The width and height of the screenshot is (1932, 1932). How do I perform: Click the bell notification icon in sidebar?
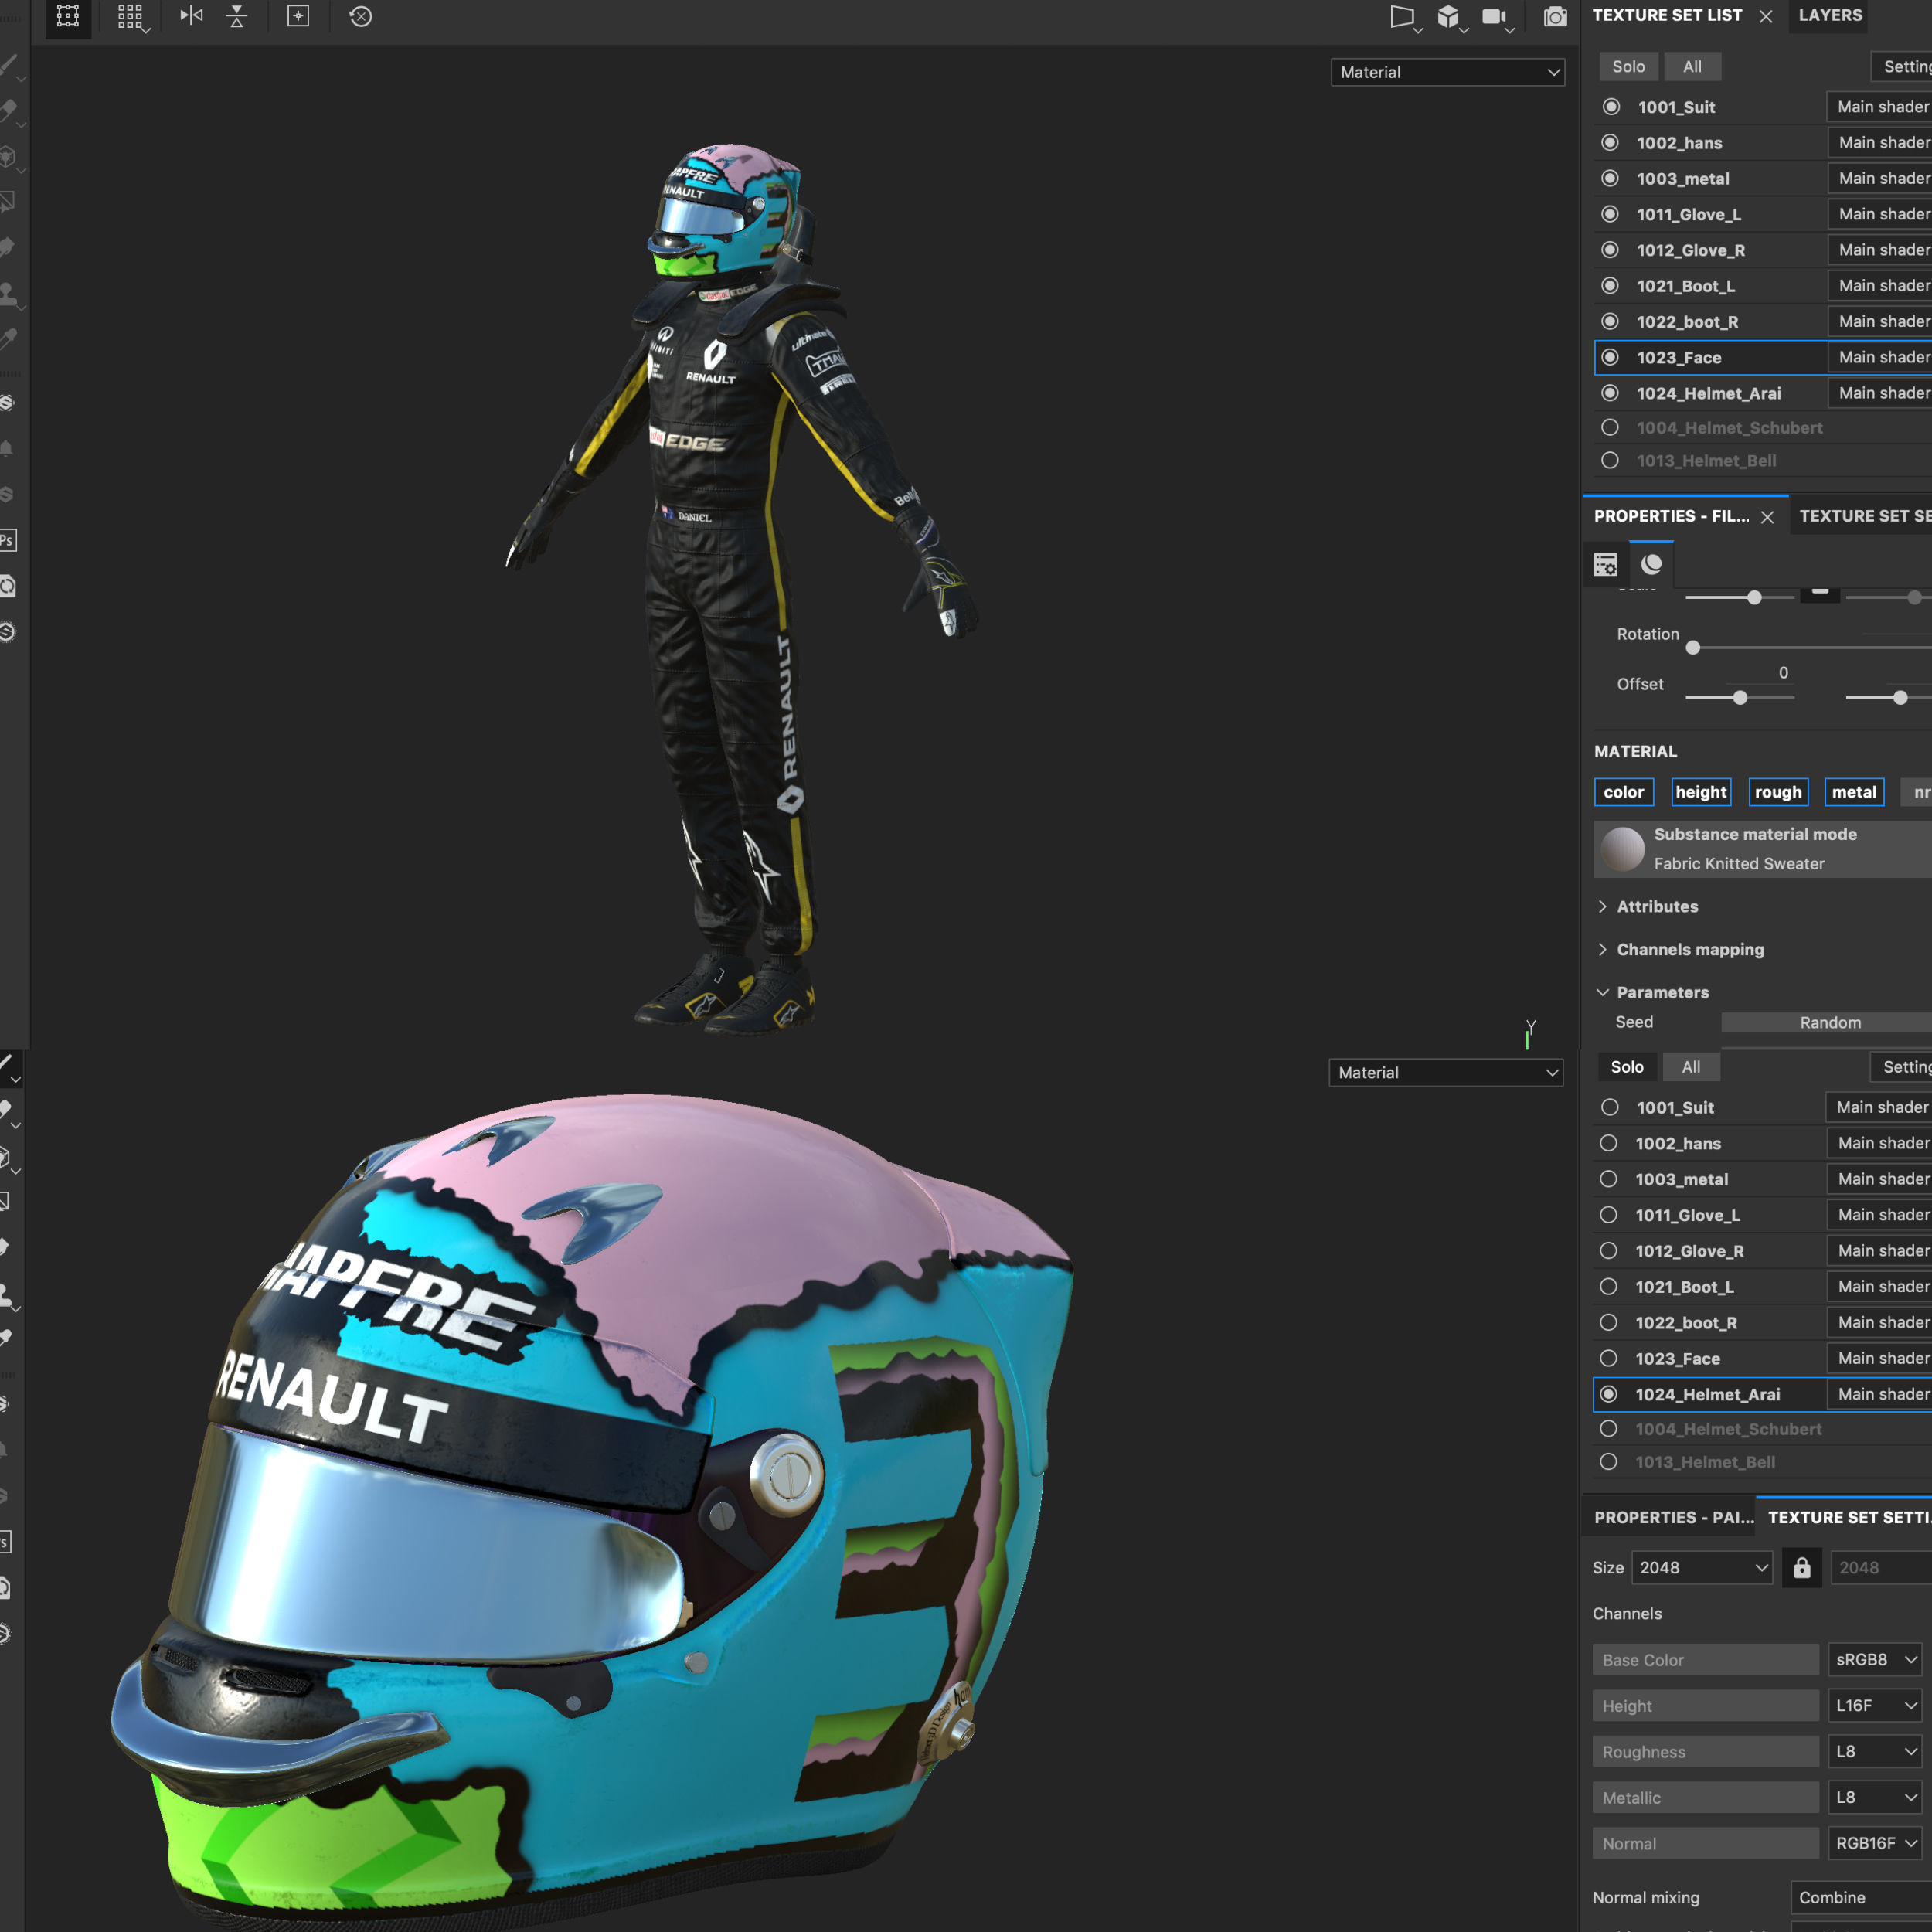pyautogui.click(x=7, y=449)
